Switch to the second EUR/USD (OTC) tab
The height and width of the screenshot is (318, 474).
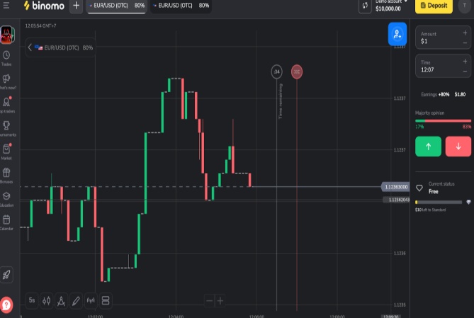pyautogui.click(x=180, y=6)
